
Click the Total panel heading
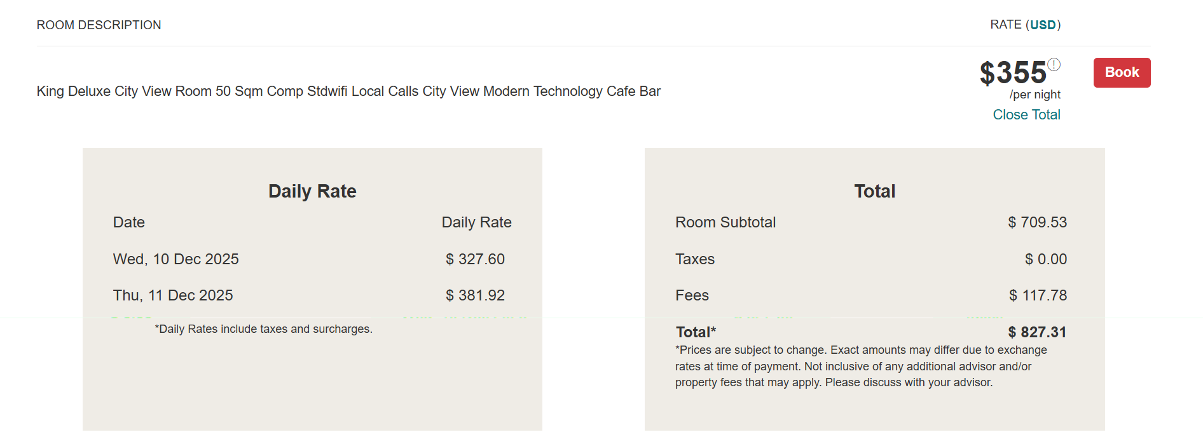tap(874, 191)
